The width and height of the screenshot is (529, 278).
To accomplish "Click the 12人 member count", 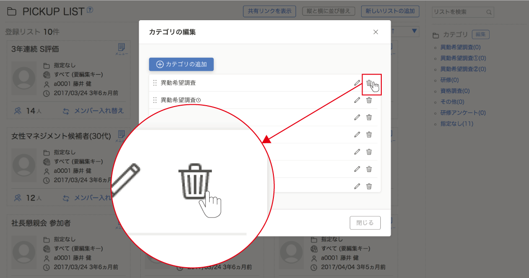I will click(28, 198).
